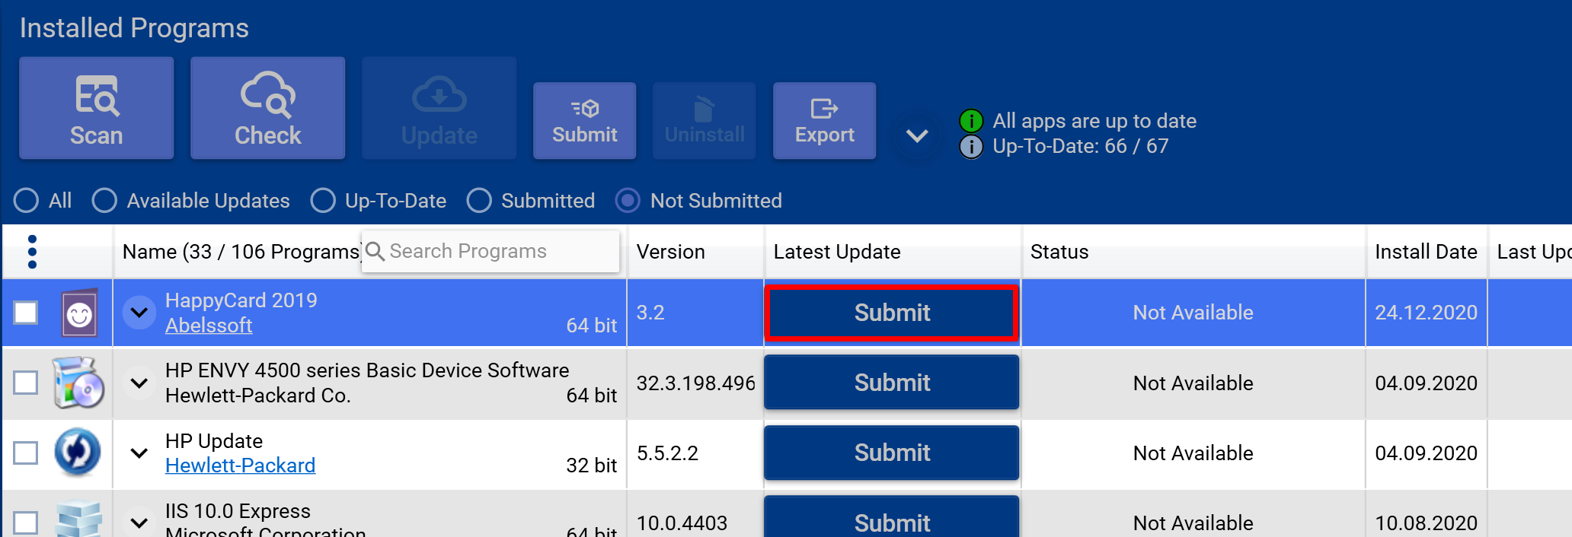This screenshot has height=537, width=1572.
Task: Submit IIS 10.0 Express
Action: click(892, 517)
